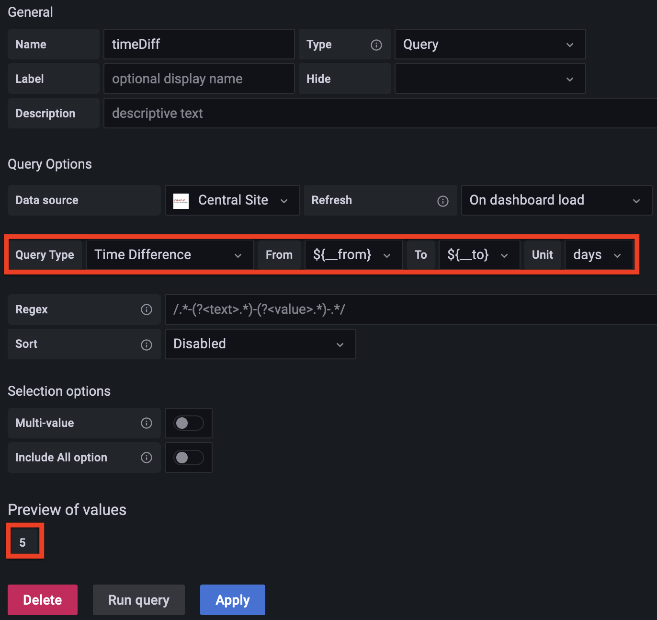Click the info icon next to Type
Viewport: 657px width, 620px height.
point(376,45)
